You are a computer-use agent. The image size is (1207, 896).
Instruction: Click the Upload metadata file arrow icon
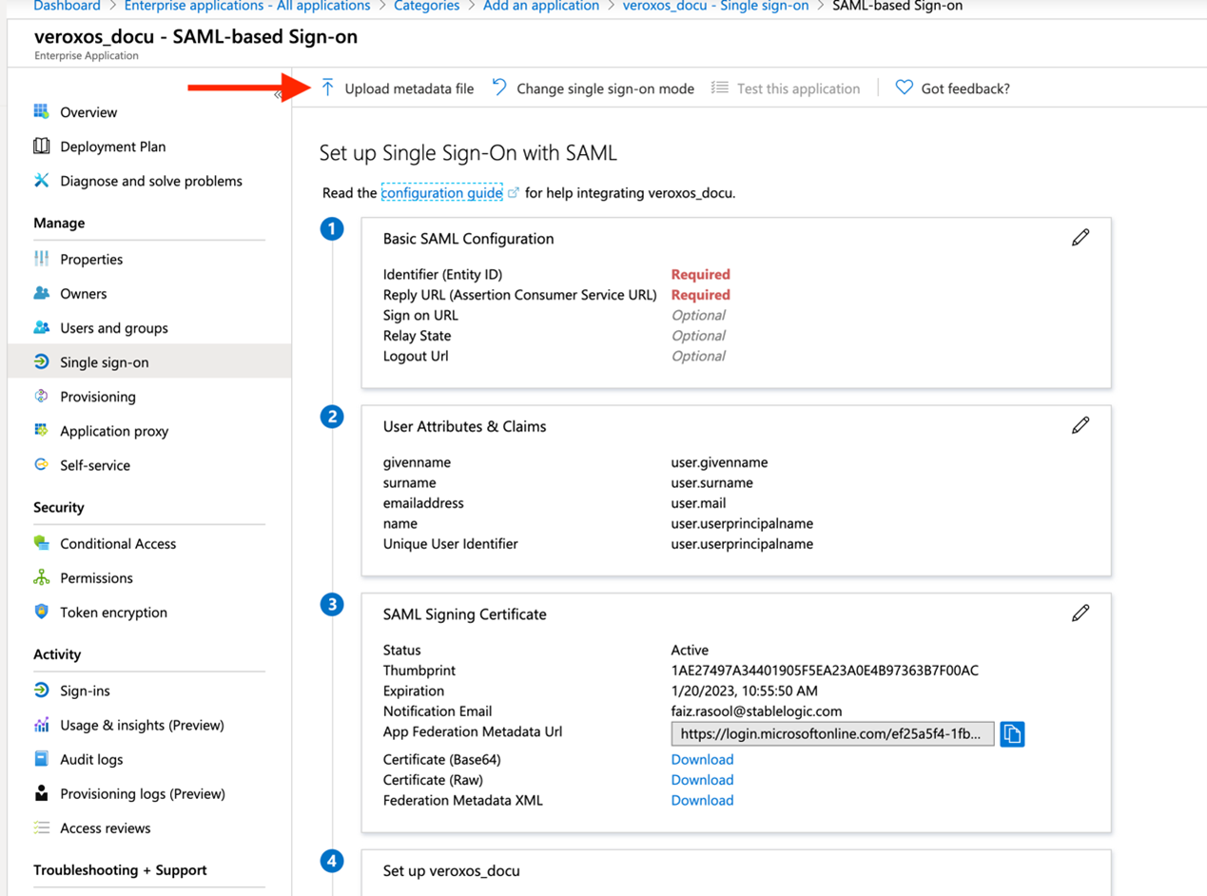click(327, 88)
